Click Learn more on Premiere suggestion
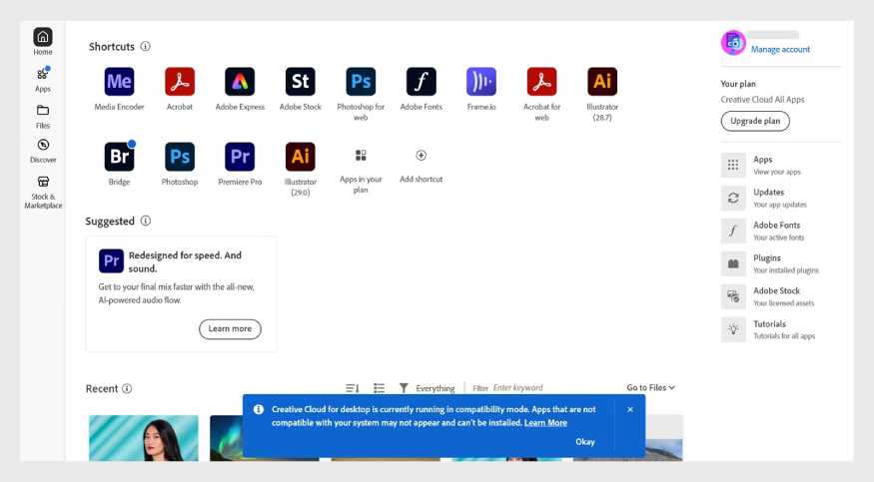Image resolution: width=874 pixels, height=482 pixels. [x=230, y=329]
